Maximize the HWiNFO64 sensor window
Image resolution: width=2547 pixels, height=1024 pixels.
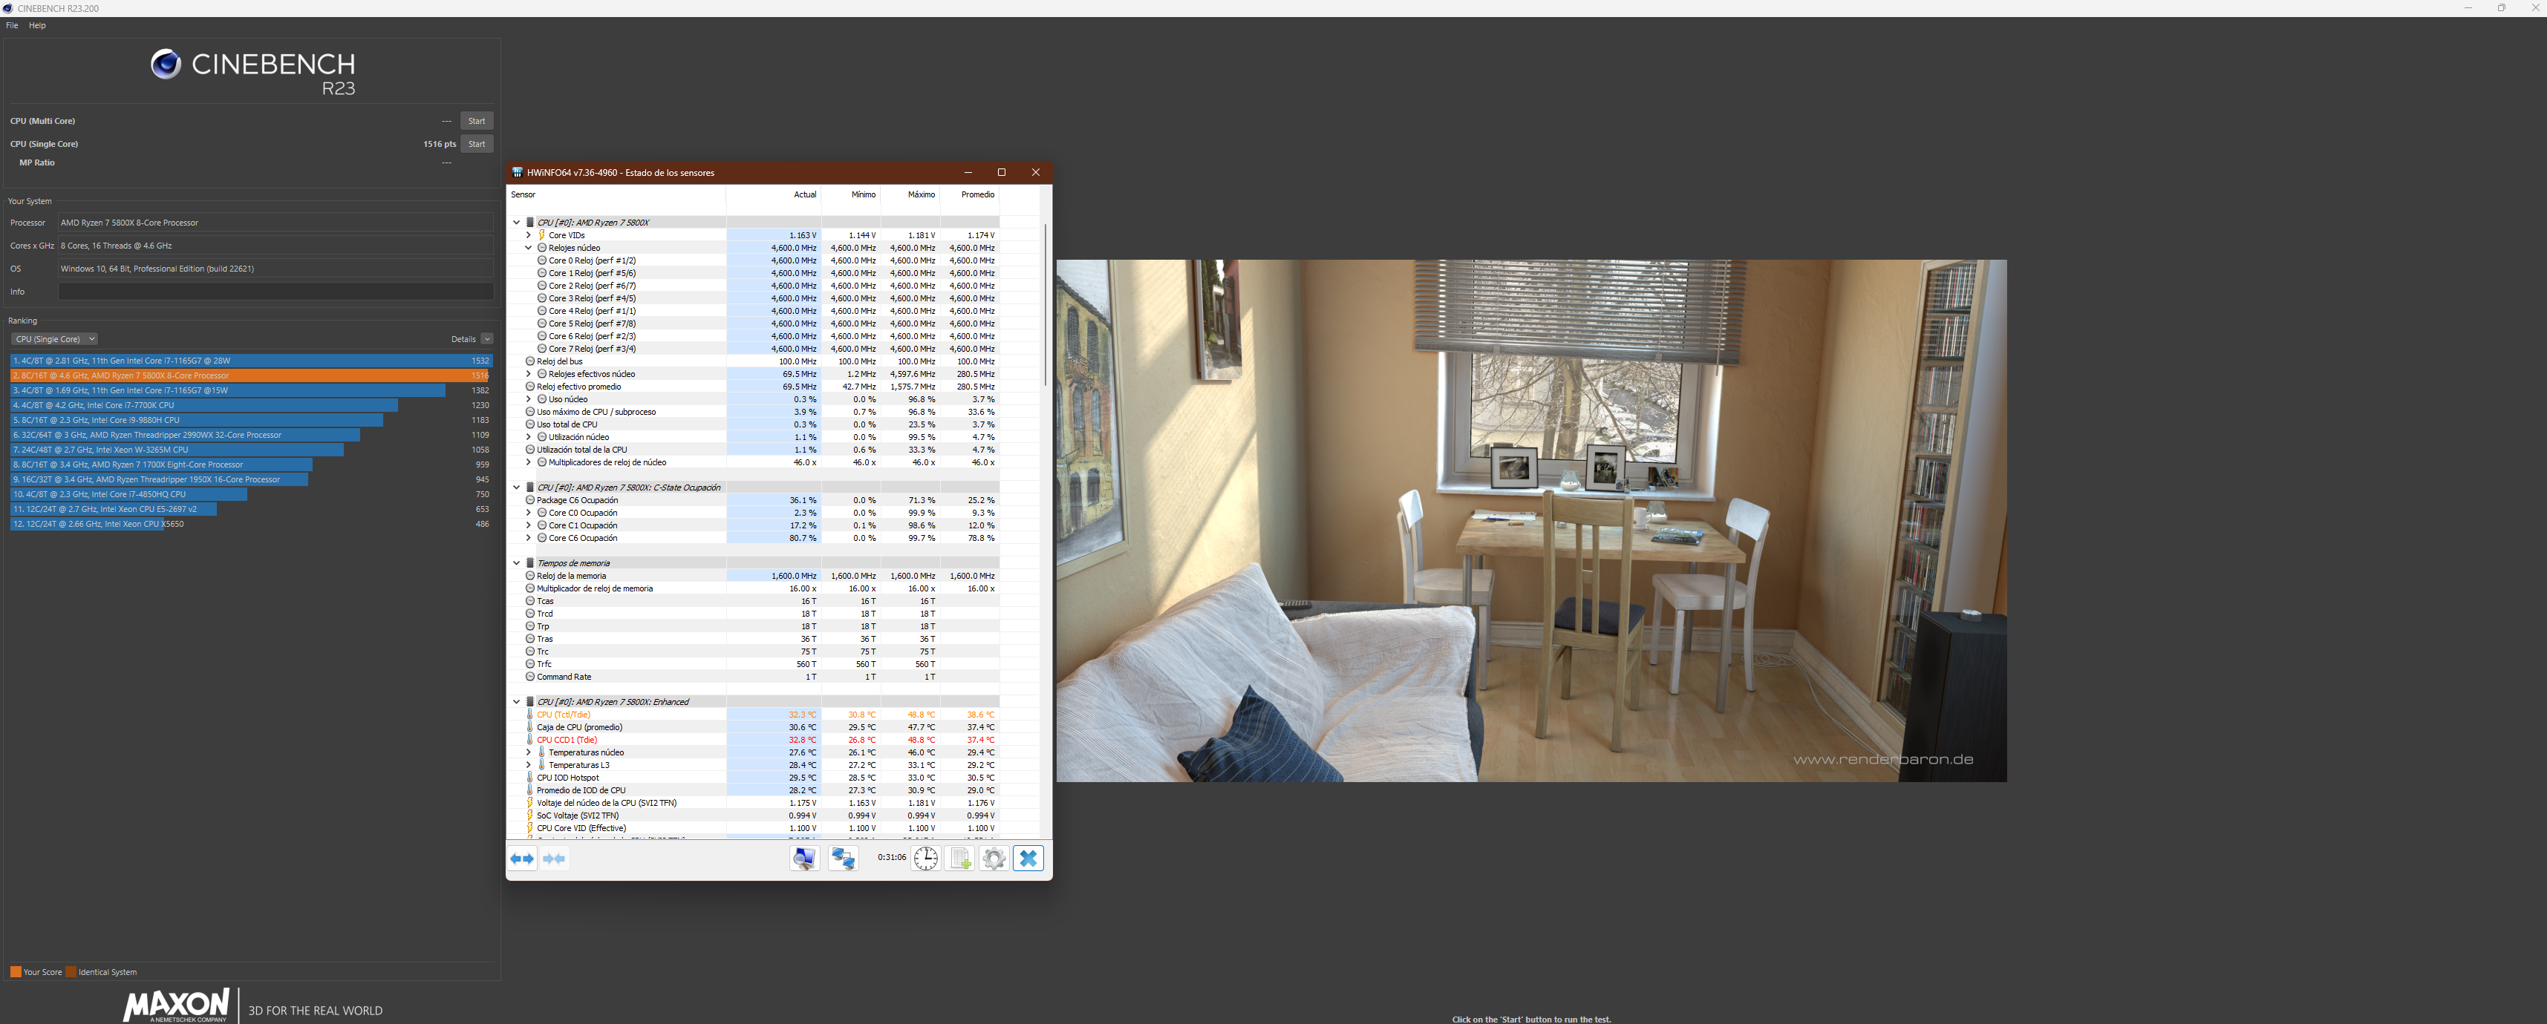[x=1002, y=172]
